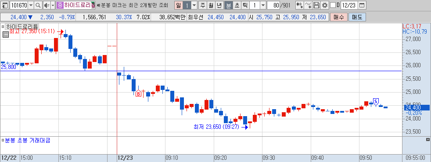Click the speaker sound alert icon
The height and width of the screenshot is (162, 431).
click(x=46, y=5)
